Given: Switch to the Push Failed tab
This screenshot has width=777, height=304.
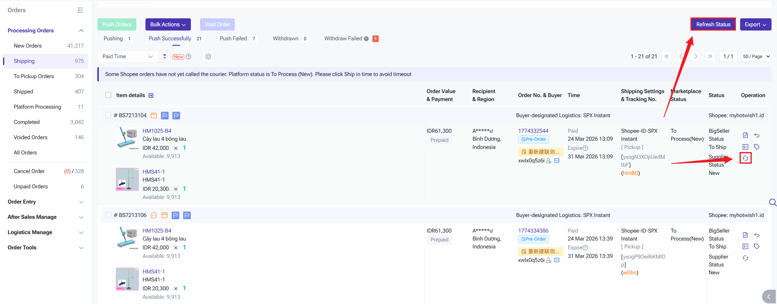Looking at the screenshot, I should [233, 38].
